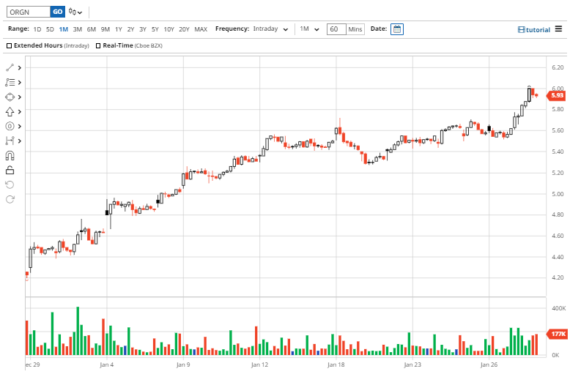The image size is (570, 377).
Task: Expand the polygon shape tool options
Action: [x=20, y=97]
